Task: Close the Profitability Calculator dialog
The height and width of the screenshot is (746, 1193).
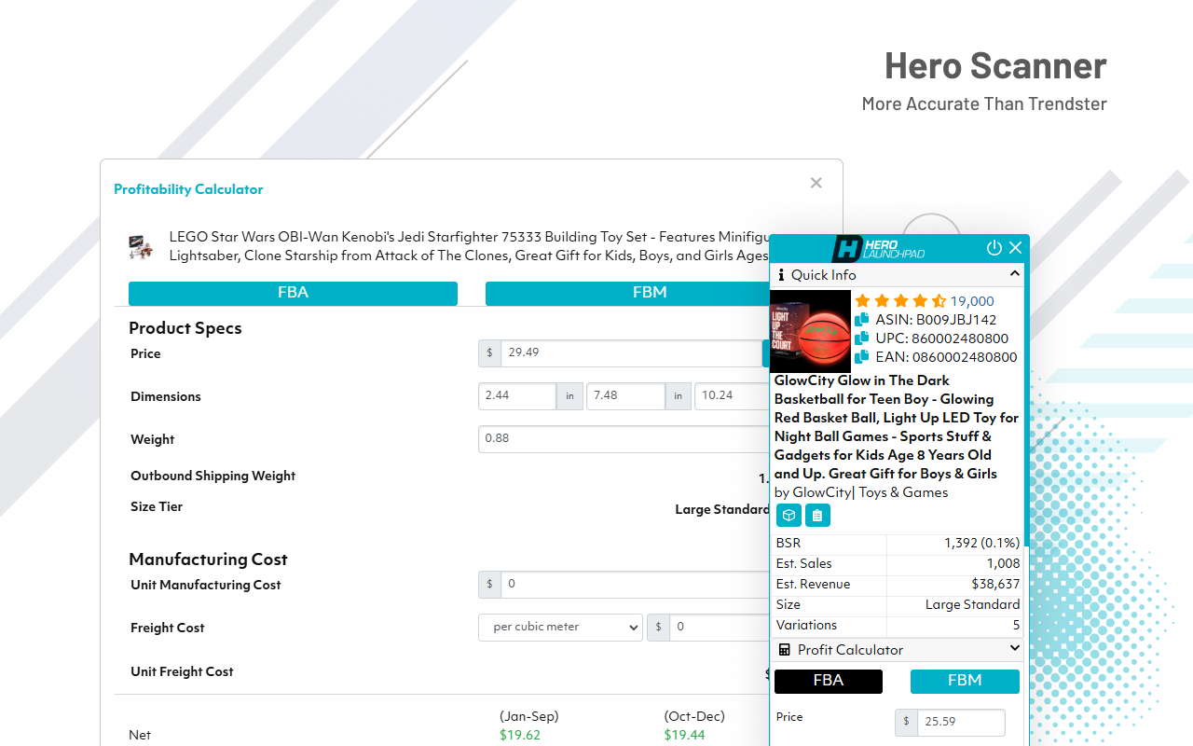Action: [816, 183]
